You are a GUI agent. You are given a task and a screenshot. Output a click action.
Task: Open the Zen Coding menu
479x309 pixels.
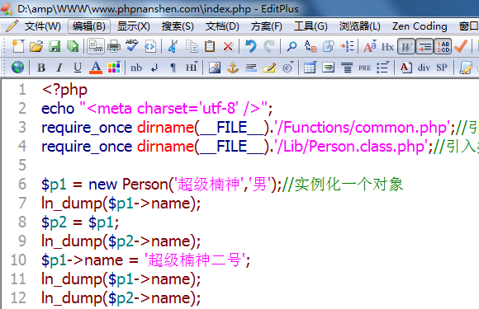[x=420, y=26]
